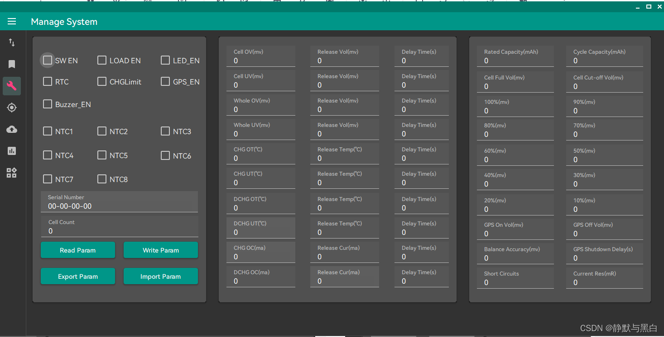The height and width of the screenshot is (337, 664).
Task: Tick the CHGLimit checkbox
Action: pos(102,81)
